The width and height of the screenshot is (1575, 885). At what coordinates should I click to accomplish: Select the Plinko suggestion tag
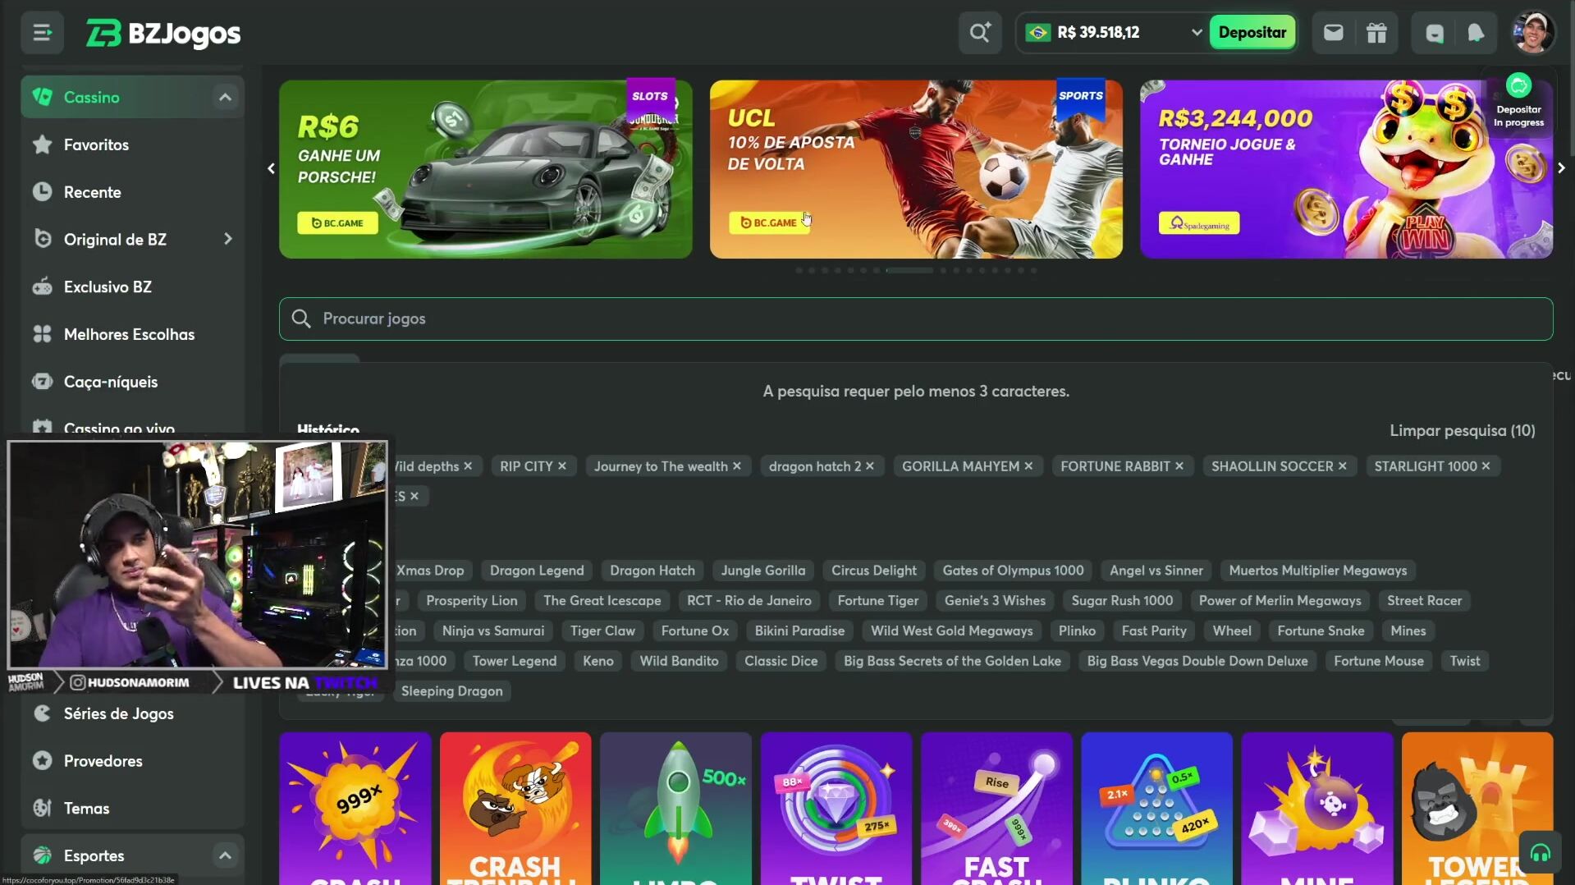[1077, 631]
